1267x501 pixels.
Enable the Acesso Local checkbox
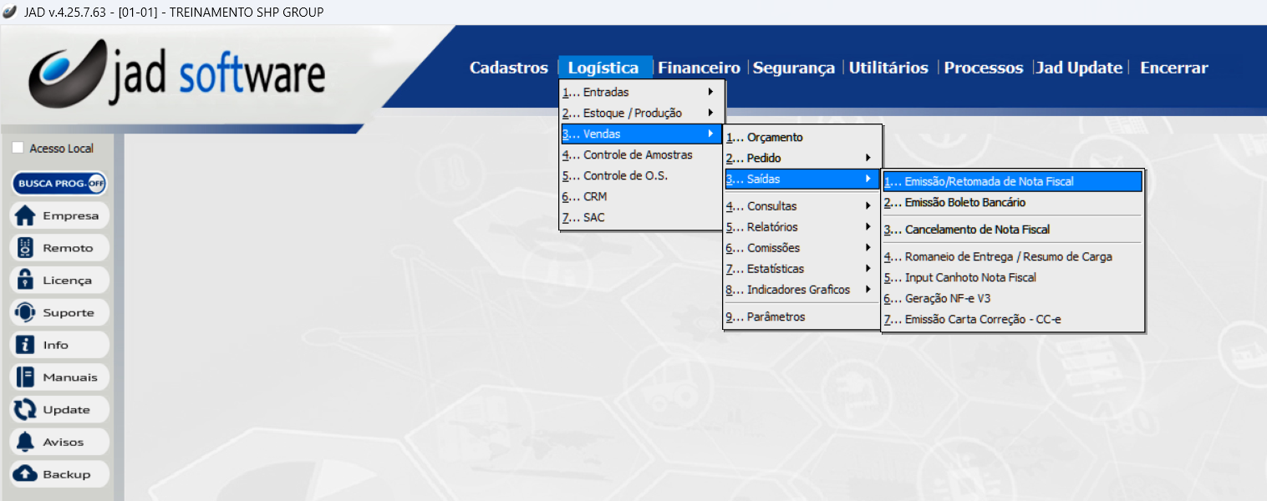[x=18, y=149]
